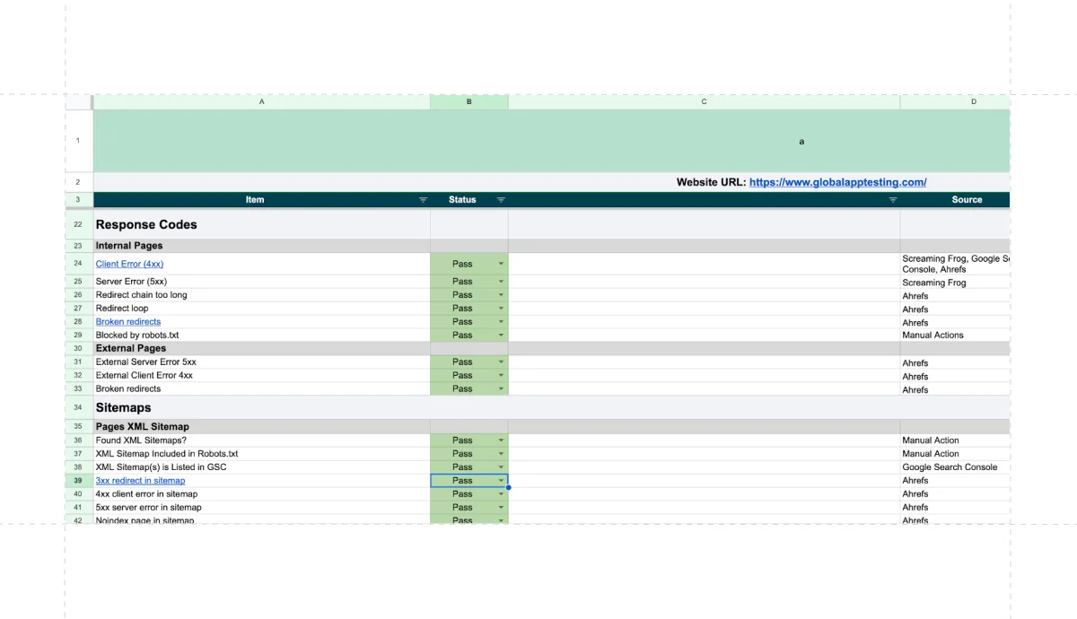The width and height of the screenshot is (1077, 619).
Task: Select the Sitemaps section heading
Action: 262,407
